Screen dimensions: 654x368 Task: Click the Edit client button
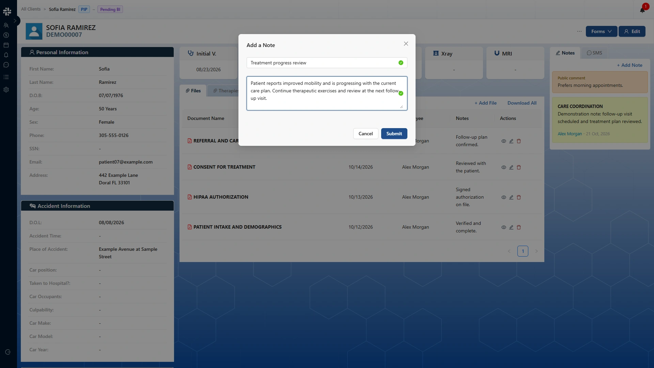pyautogui.click(x=632, y=31)
